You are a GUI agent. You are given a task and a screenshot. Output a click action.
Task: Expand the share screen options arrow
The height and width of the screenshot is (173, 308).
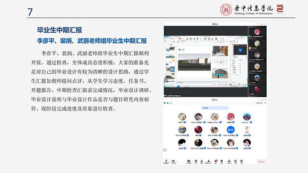[x=192, y=161]
